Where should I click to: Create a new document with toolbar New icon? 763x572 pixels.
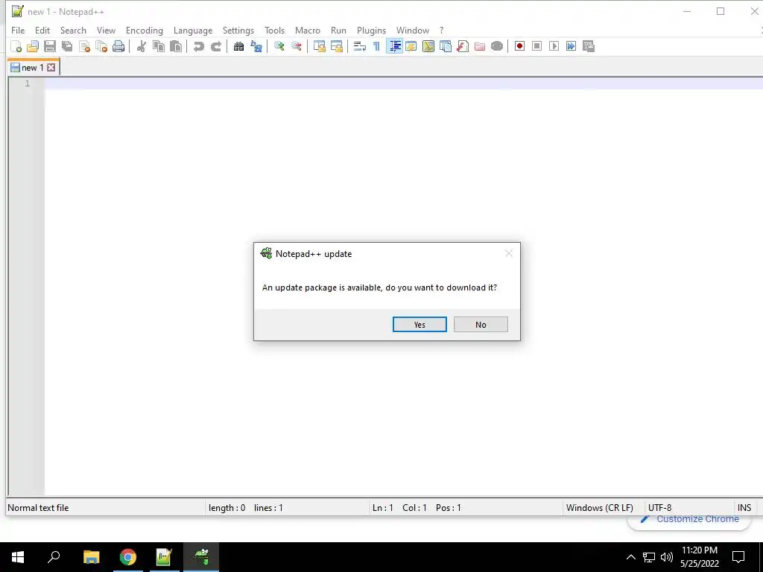coord(16,47)
